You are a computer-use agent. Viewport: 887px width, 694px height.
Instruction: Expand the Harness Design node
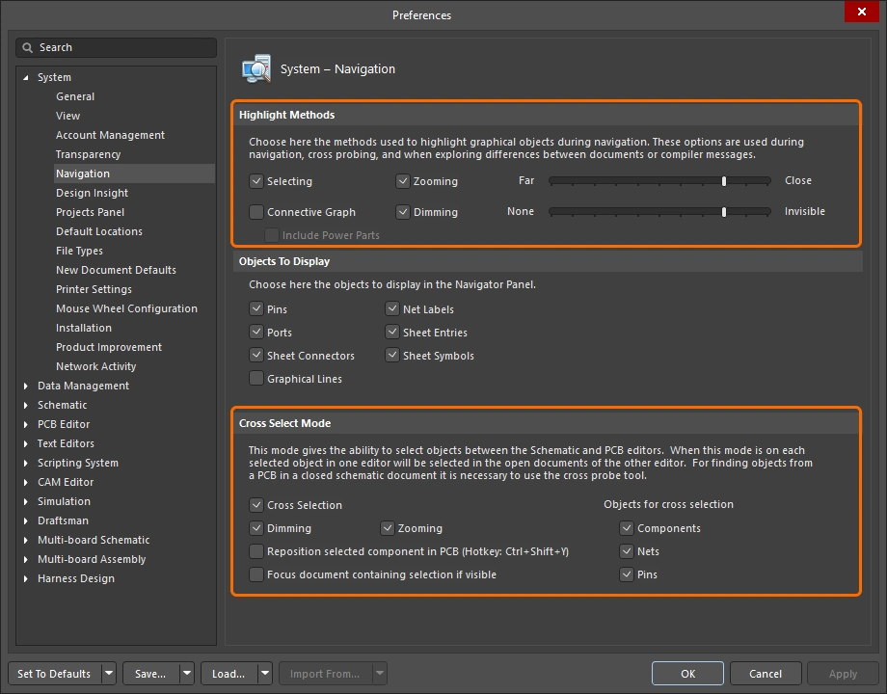pyautogui.click(x=25, y=578)
